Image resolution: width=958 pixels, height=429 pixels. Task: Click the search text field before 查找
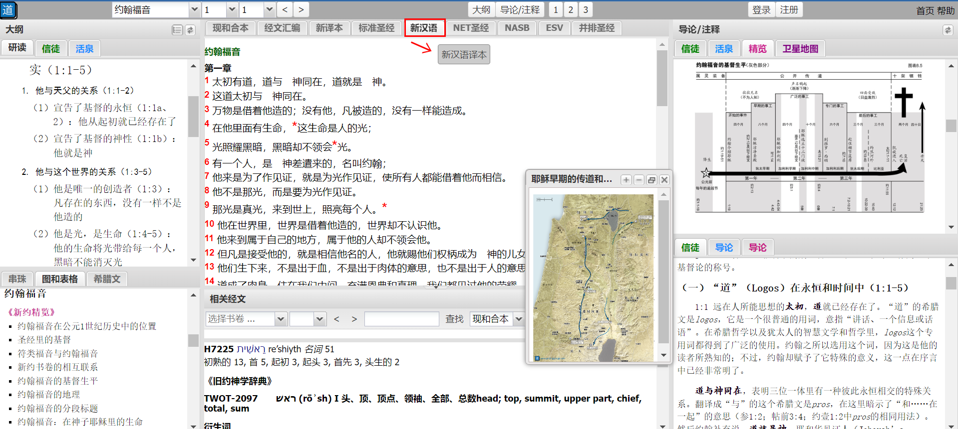tap(401, 319)
